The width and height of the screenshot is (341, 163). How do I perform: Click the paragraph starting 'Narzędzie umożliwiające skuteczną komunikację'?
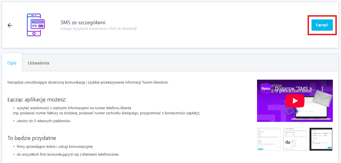click(88, 82)
